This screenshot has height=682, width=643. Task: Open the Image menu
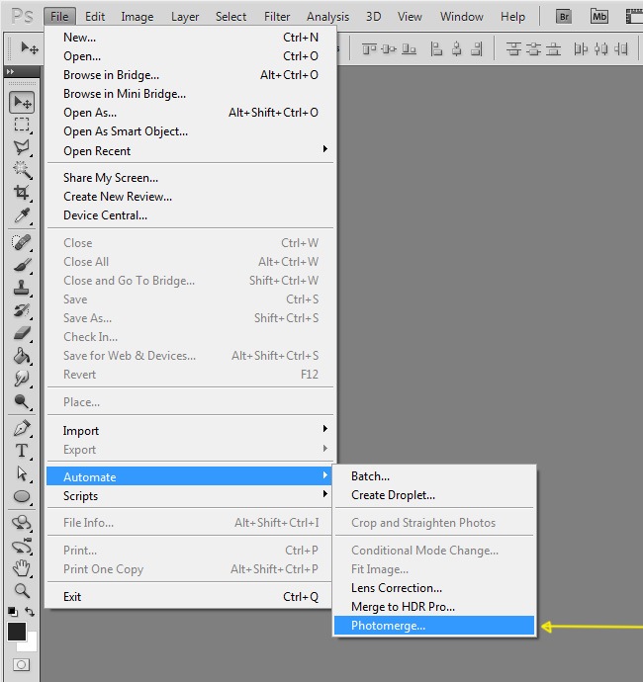coord(138,17)
